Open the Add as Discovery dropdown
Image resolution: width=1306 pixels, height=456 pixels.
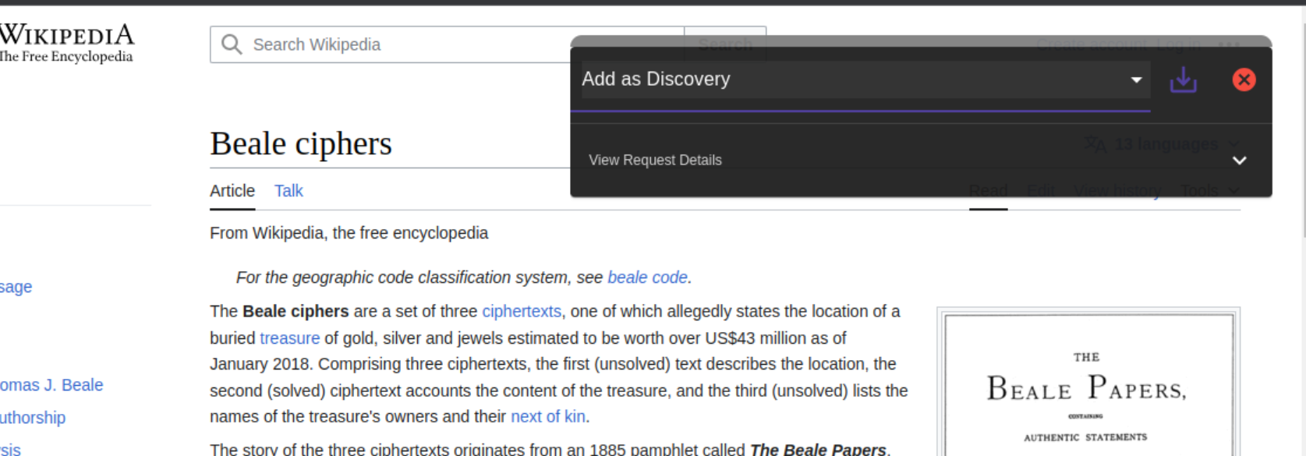pos(865,80)
